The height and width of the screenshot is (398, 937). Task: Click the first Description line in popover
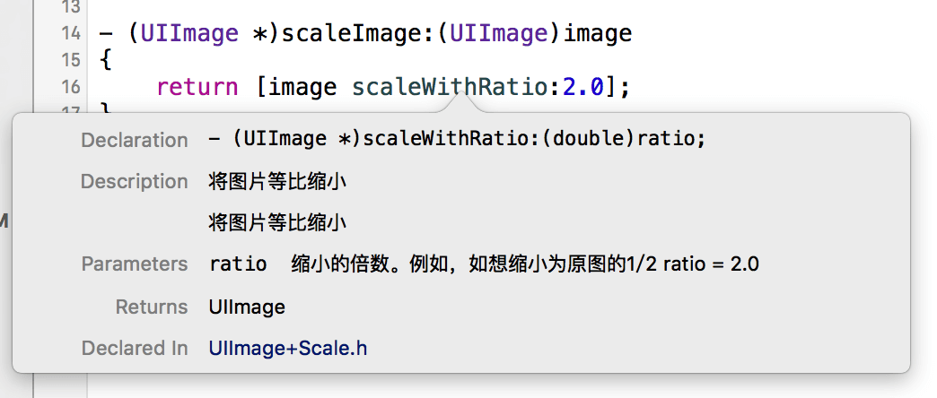tap(278, 181)
